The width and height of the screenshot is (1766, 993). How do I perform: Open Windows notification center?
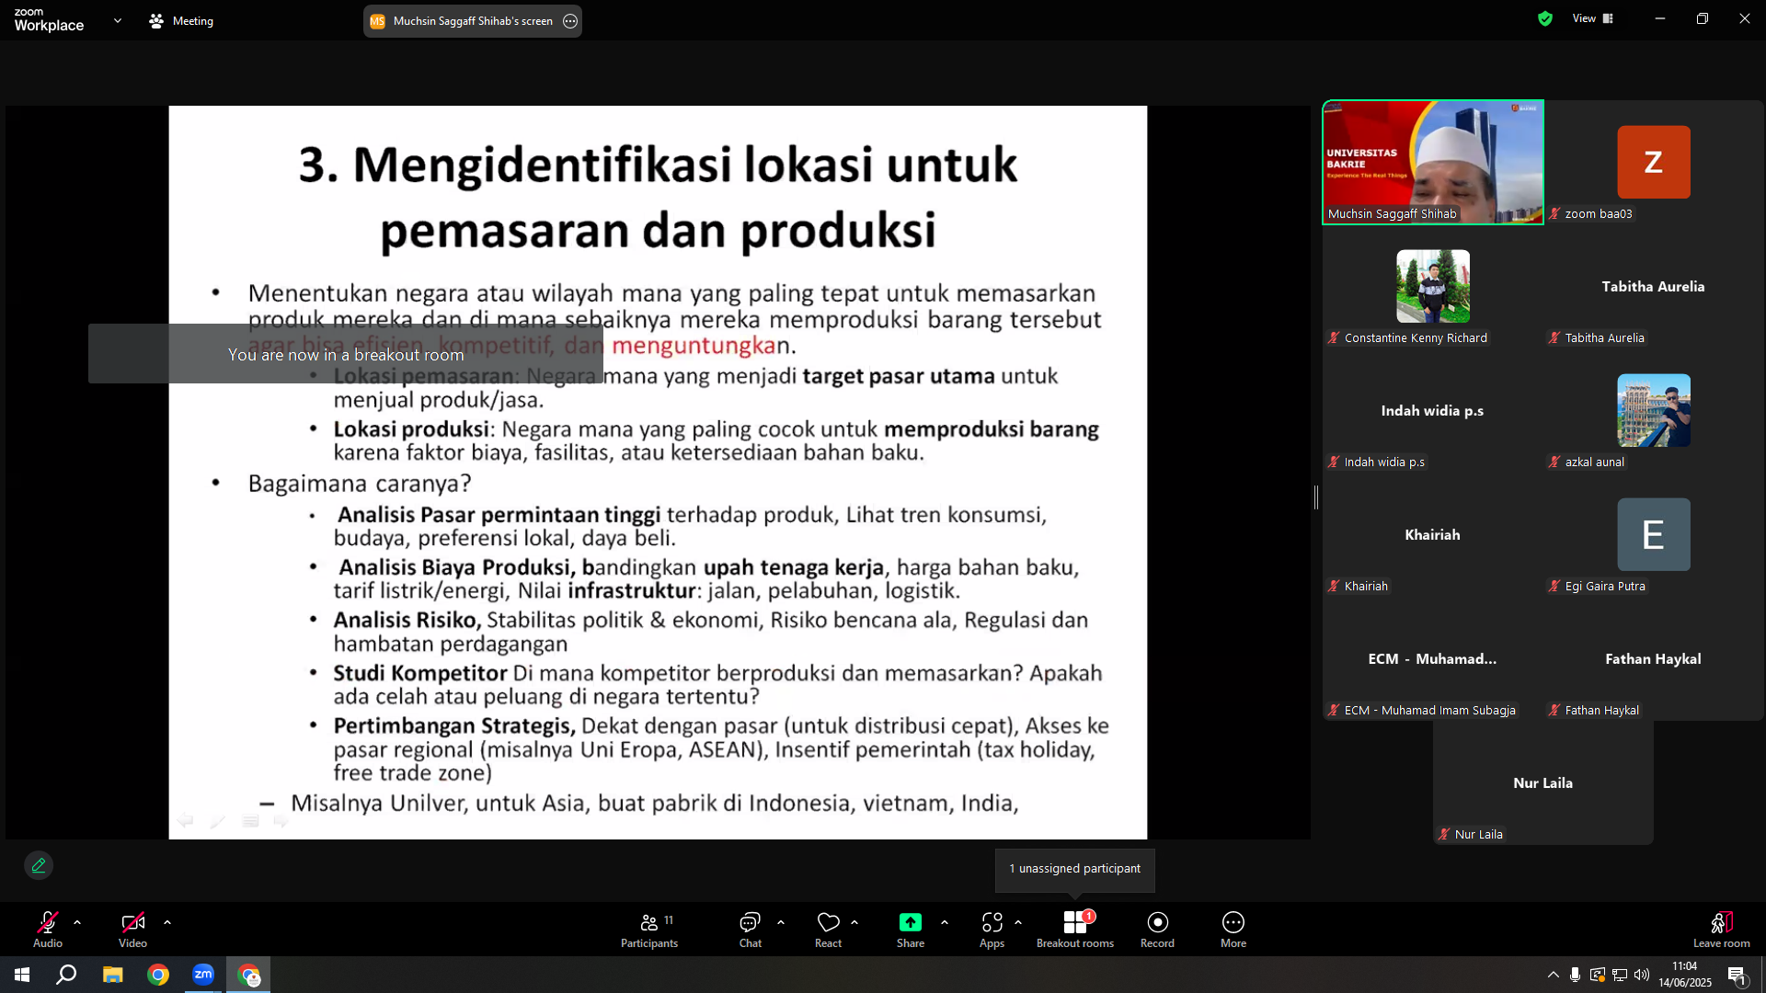pos(1737,975)
